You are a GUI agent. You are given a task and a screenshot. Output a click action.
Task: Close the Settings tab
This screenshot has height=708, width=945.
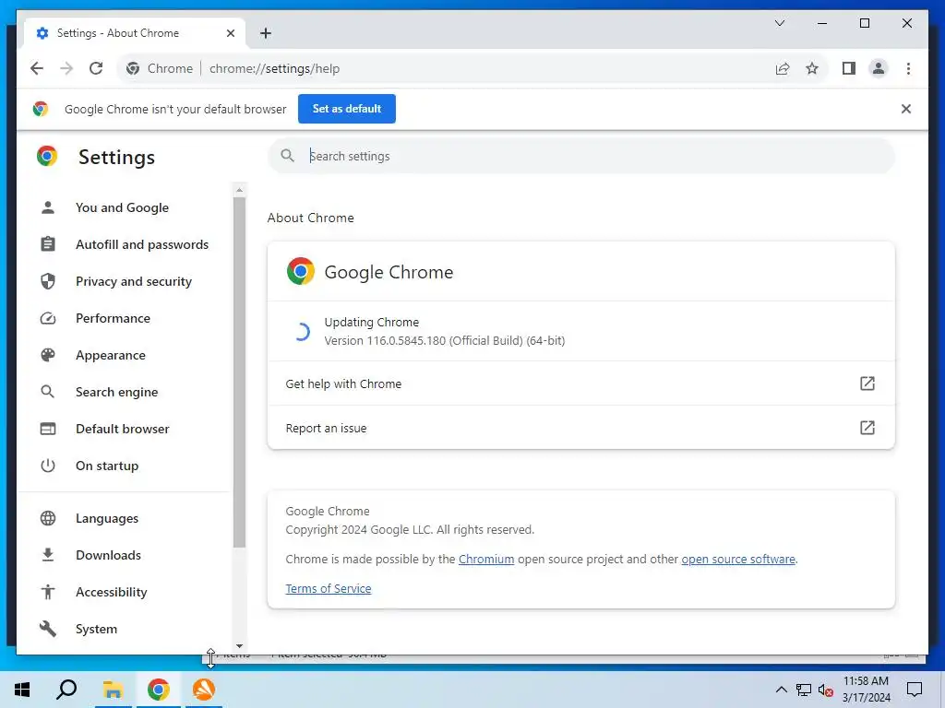click(230, 33)
